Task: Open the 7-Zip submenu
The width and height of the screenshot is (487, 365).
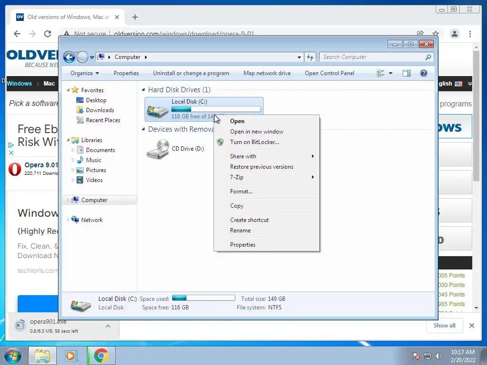Action: tap(237, 177)
